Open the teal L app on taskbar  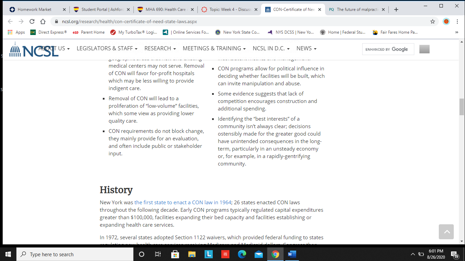pyautogui.click(x=208, y=254)
